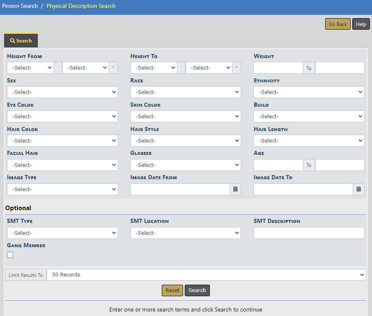The height and width of the screenshot is (316, 372).
Task: Click the Reset button
Action: click(172, 290)
